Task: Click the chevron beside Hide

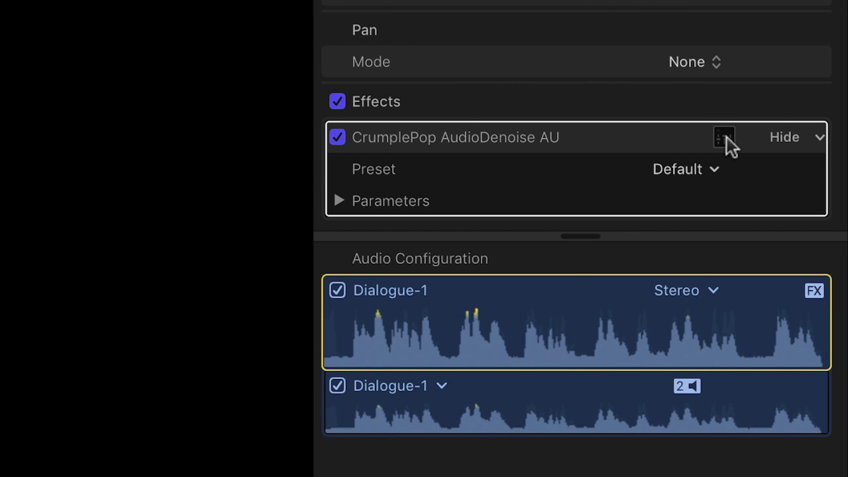Action: pyautogui.click(x=820, y=137)
